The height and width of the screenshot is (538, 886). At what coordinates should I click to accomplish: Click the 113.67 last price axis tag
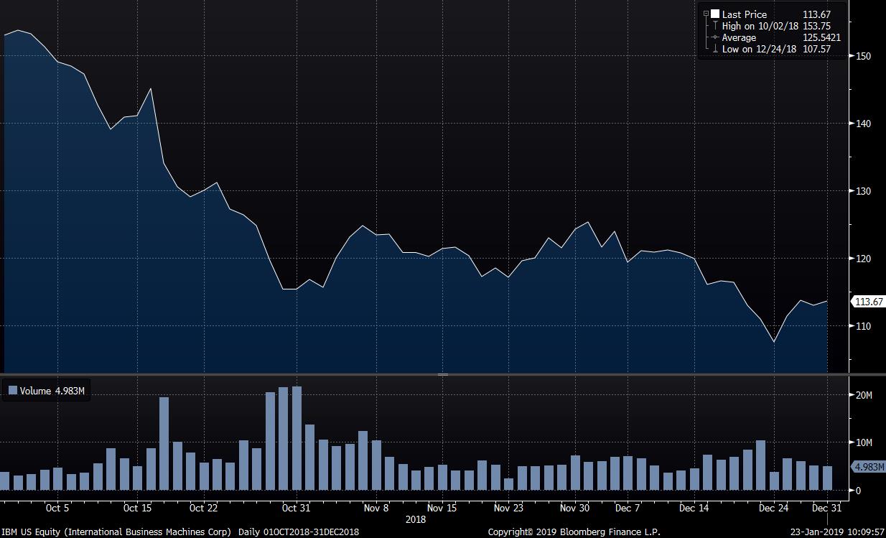pos(867,302)
